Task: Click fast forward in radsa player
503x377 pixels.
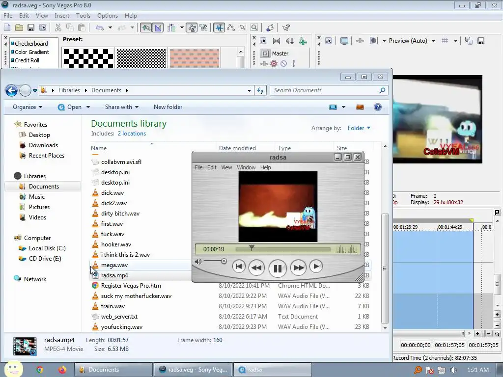Action: [x=299, y=268]
